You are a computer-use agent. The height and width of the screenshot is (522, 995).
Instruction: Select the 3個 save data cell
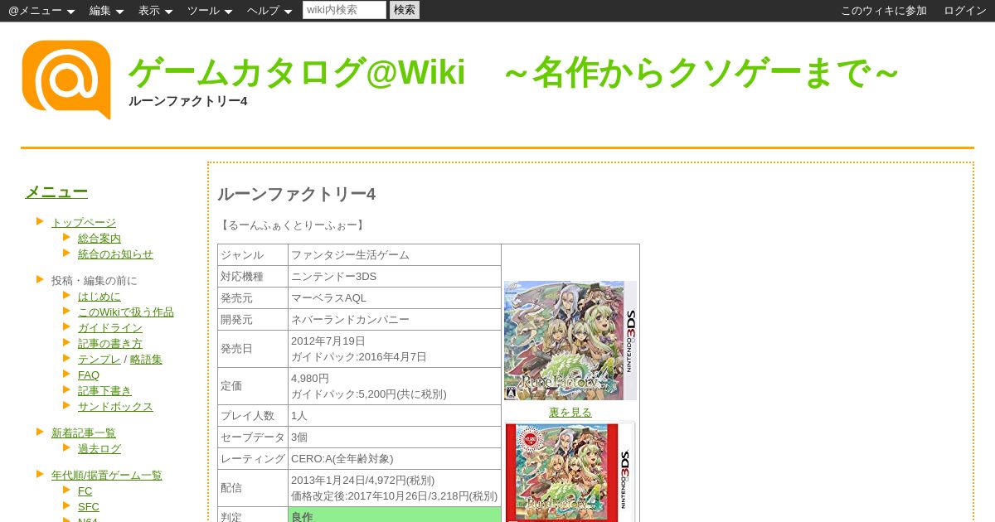tap(395, 437)
